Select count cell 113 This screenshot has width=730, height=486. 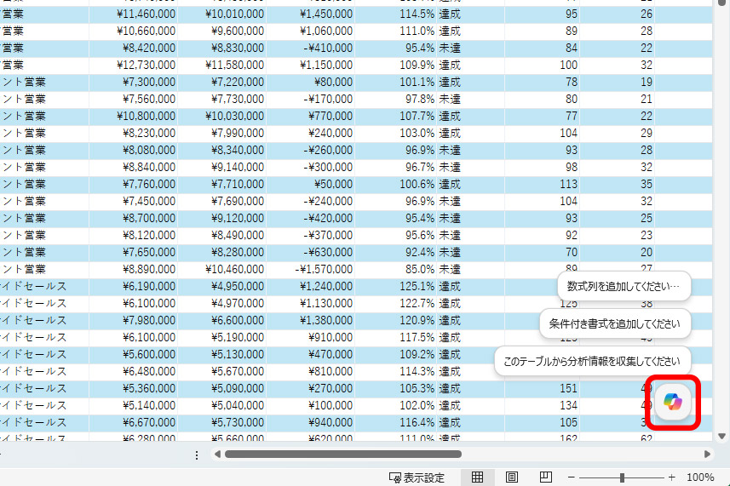coord(543,184)
